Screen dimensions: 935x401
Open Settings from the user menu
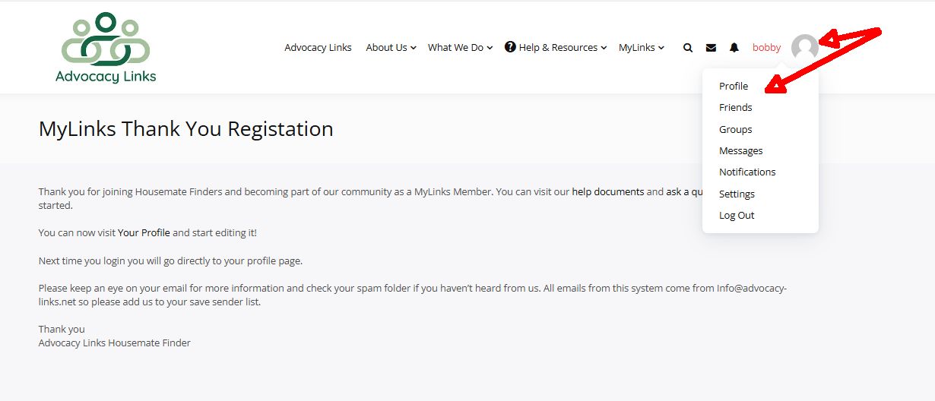737,194
